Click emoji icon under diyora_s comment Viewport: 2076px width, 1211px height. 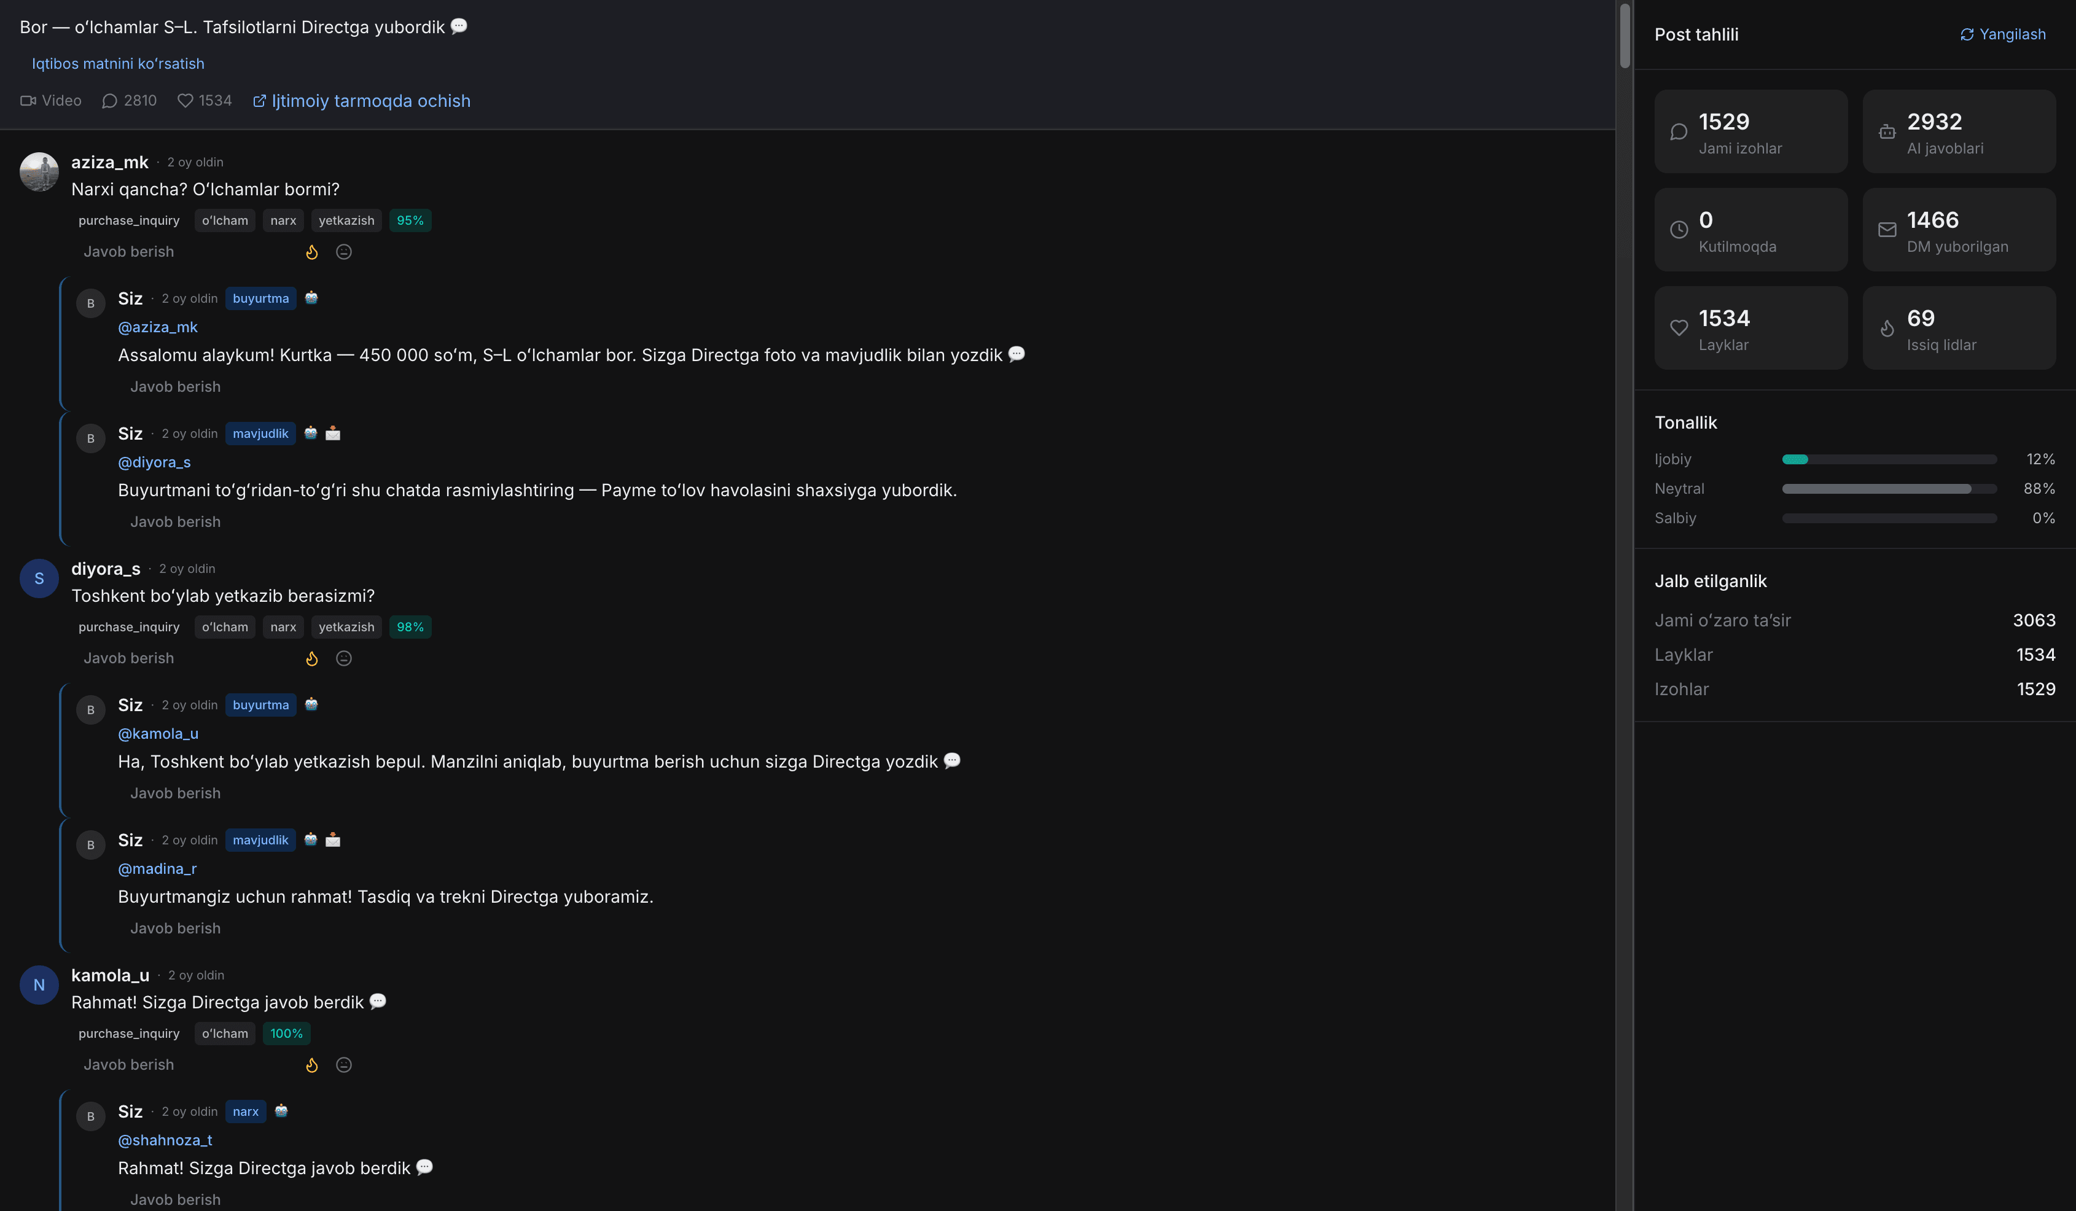[343, 658]
